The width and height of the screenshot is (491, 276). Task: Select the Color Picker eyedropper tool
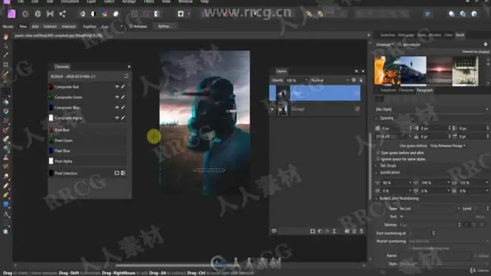click(6, 55)
